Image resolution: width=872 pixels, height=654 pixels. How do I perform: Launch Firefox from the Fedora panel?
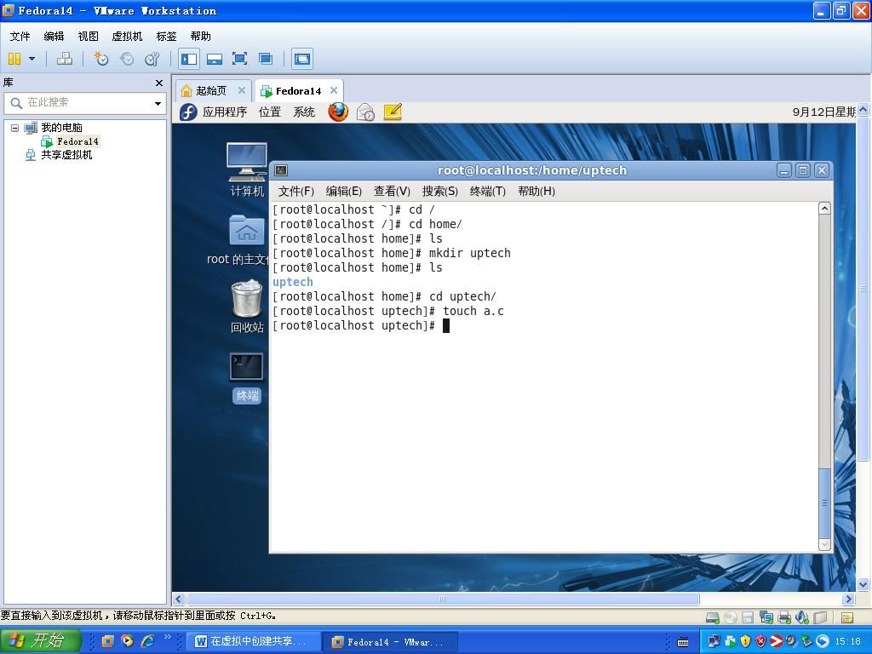tap(338, 112)
